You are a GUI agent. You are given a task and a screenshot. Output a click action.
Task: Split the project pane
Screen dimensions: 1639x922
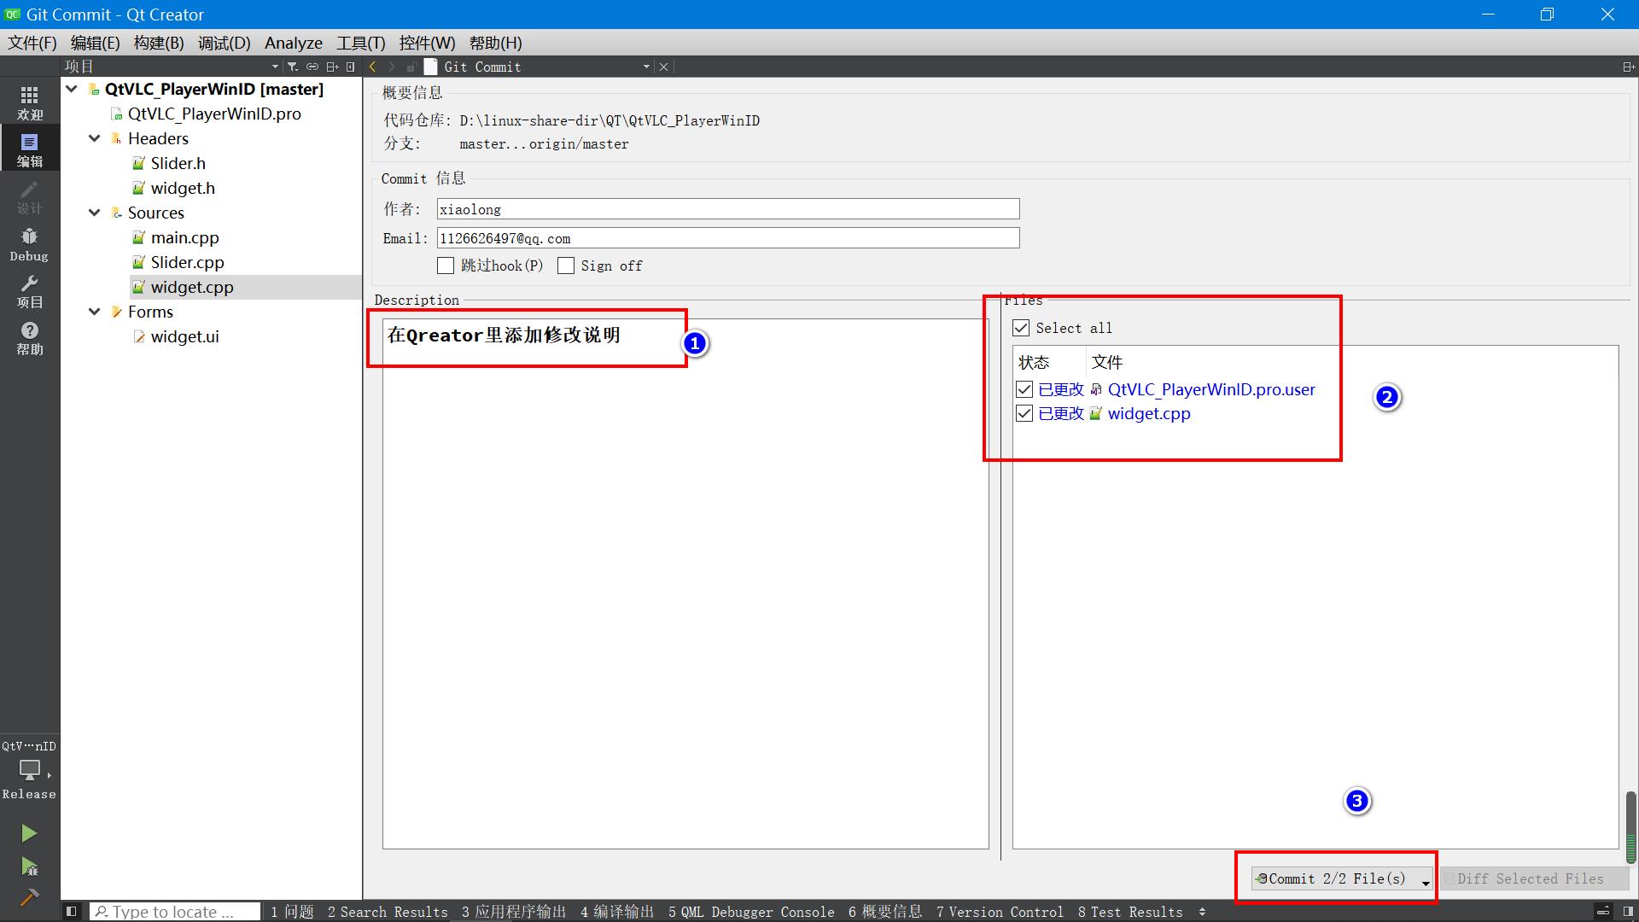332,67
